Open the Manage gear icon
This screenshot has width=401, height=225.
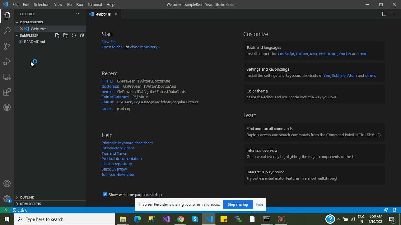pos(7,199)
